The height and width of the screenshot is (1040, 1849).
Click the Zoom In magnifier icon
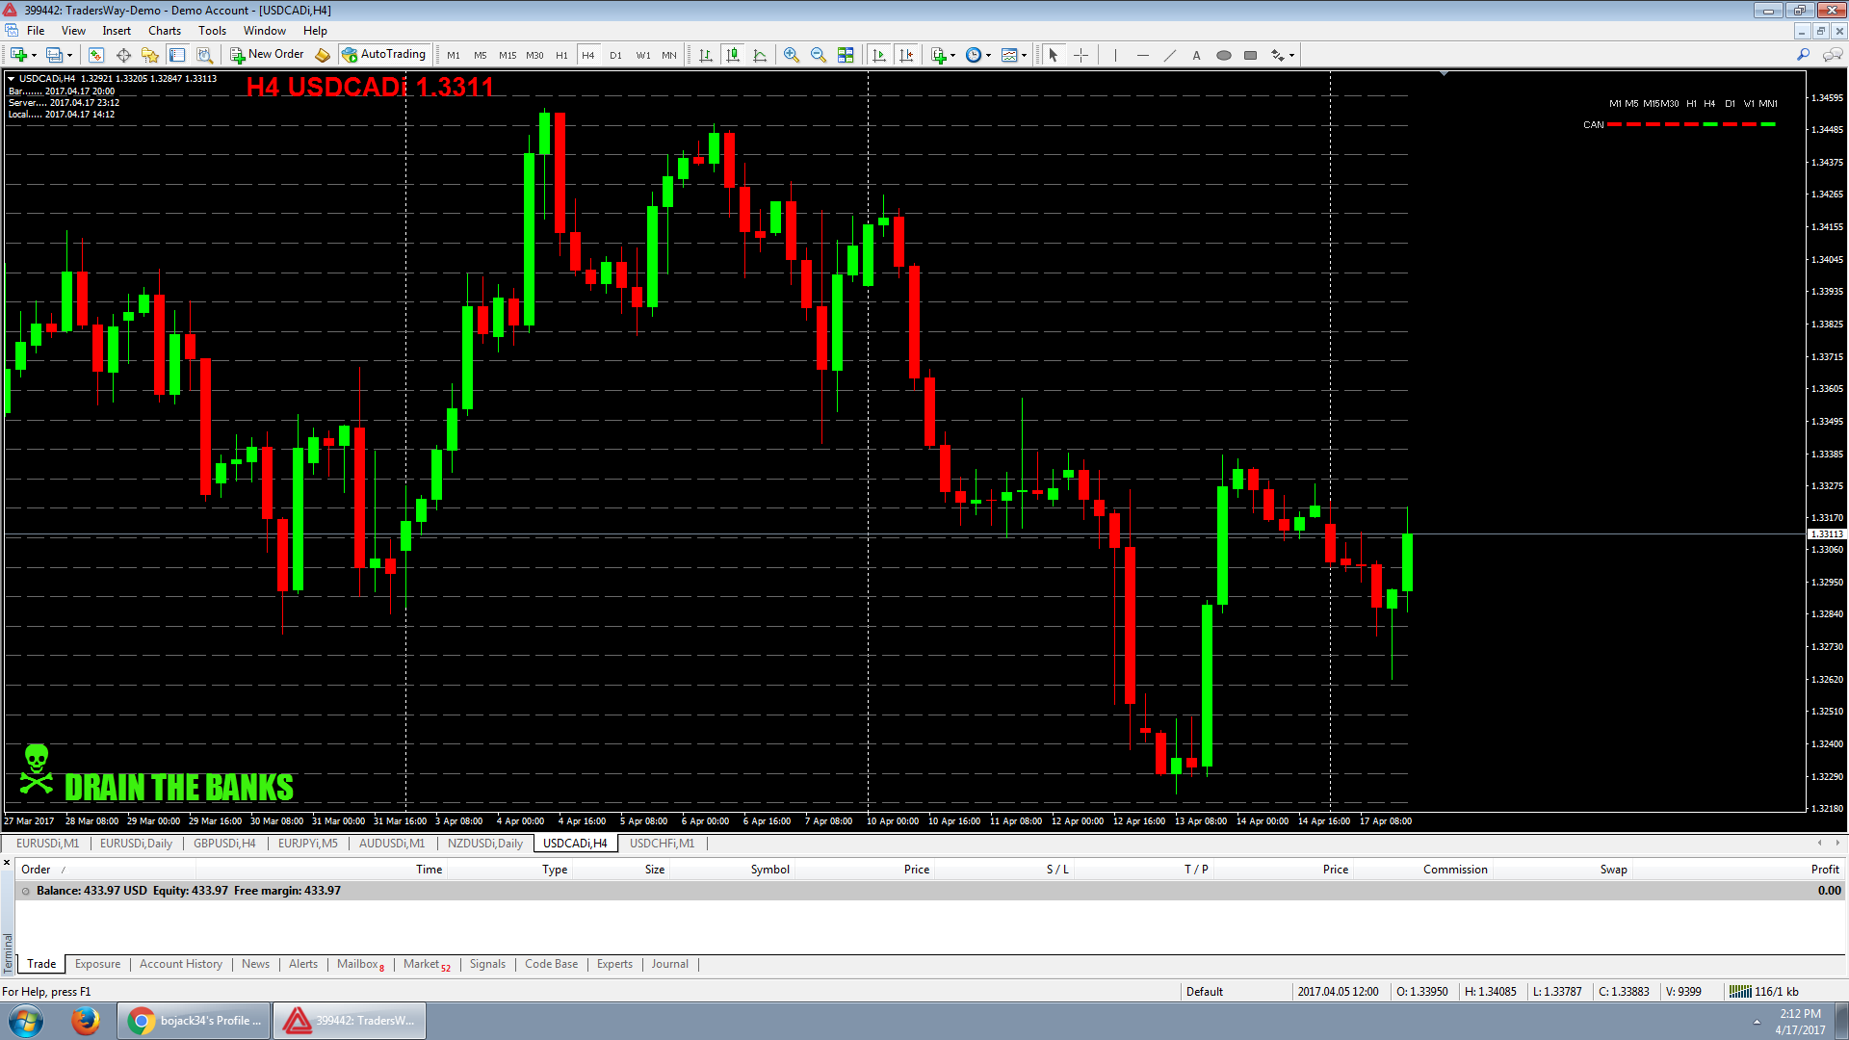coord(792,55)
